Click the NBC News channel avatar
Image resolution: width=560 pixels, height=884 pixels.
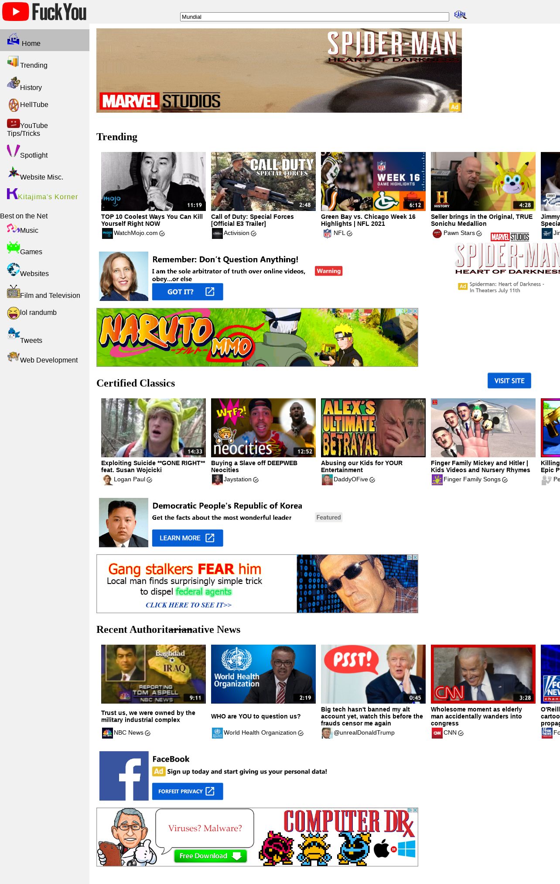pos(107,733)
